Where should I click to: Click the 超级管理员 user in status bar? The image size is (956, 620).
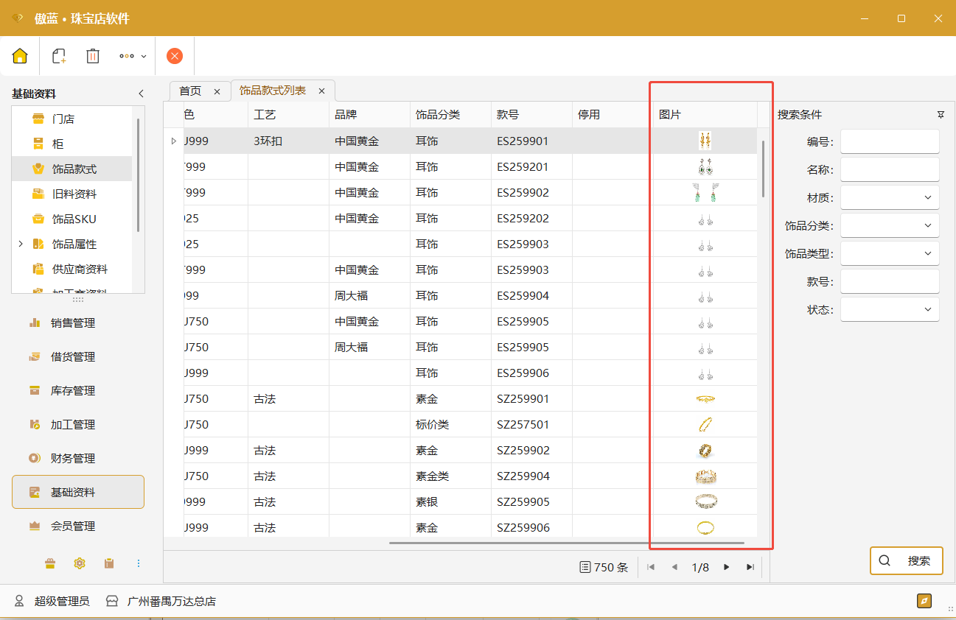pyautogui.click(x=52, y=601)
